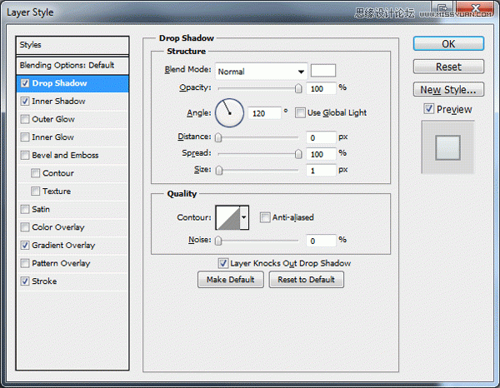
Task: Open the Blend Mode dropdown
Action: click(x=261, y=72)
